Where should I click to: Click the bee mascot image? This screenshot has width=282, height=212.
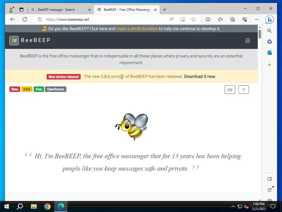132,126
